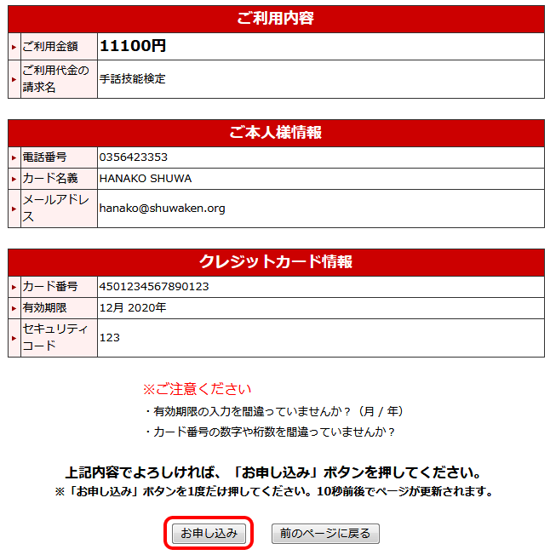Click the ご利用代金の請求名 label
The width and height of the screenshot is (550, 555).
56,78
